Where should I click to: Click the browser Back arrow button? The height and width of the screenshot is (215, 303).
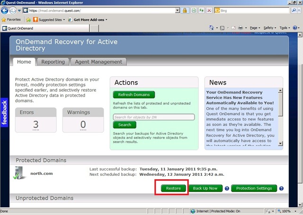point(4,10)
